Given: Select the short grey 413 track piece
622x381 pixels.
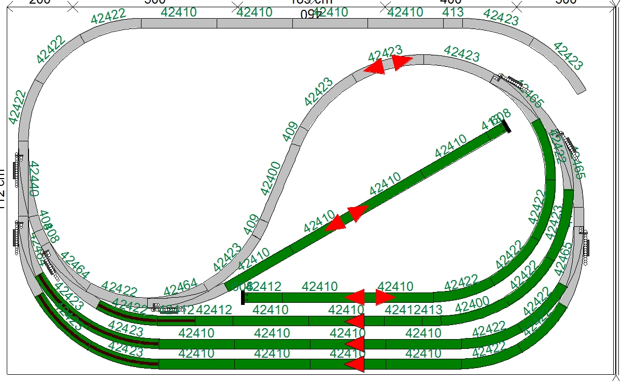Looking at the screenshot, I should pos(453,23).
